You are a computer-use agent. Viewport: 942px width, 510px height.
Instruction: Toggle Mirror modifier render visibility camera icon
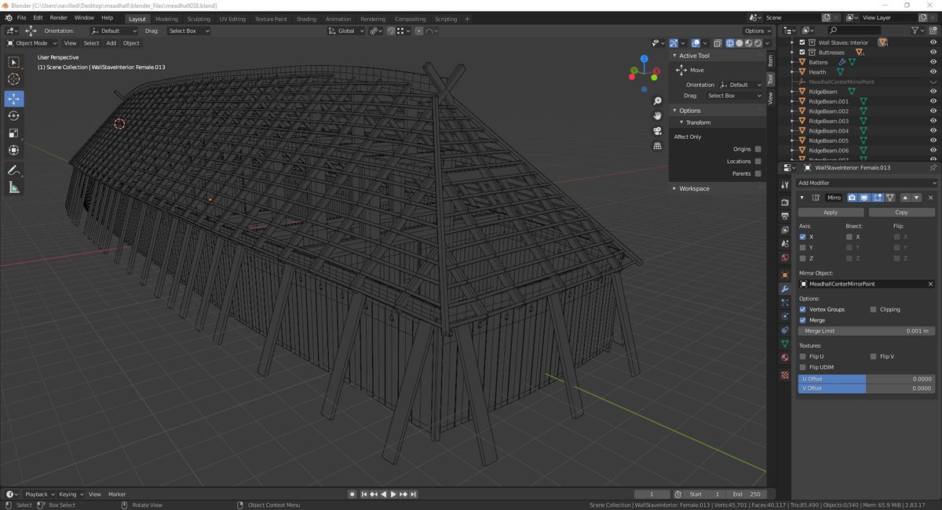click(852, 198)
